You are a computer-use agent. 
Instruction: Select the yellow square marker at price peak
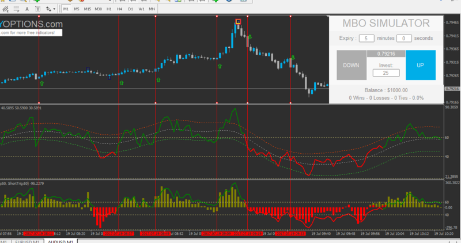[238, 21]
